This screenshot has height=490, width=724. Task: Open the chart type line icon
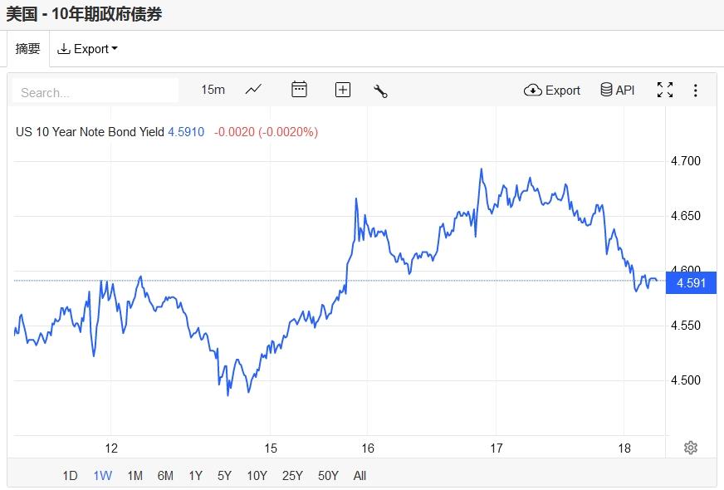point(253,90)
